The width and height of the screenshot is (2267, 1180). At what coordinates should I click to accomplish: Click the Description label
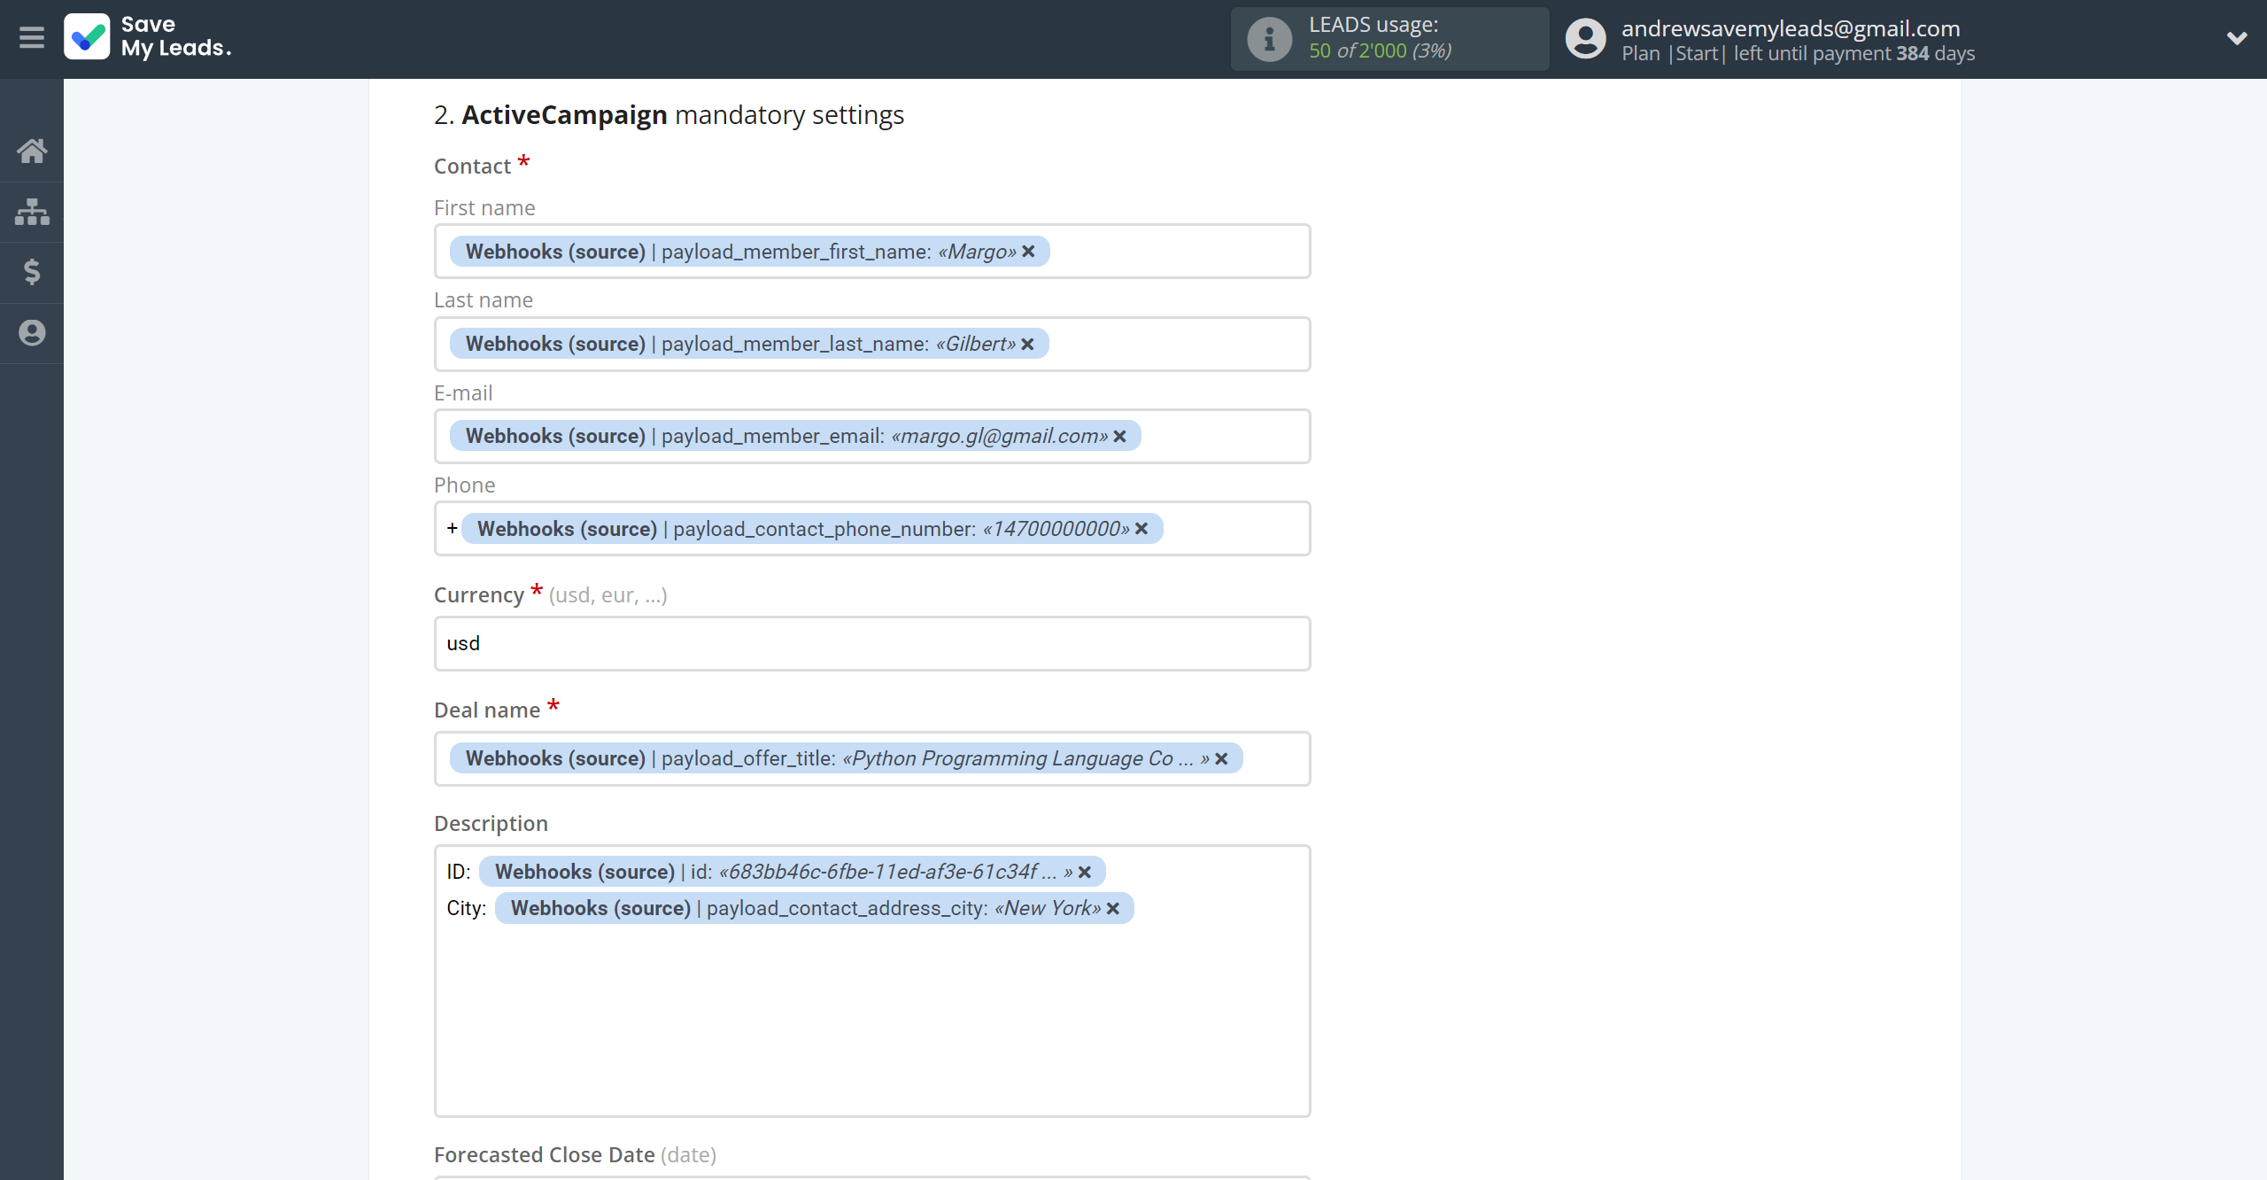tap(491, 824)
